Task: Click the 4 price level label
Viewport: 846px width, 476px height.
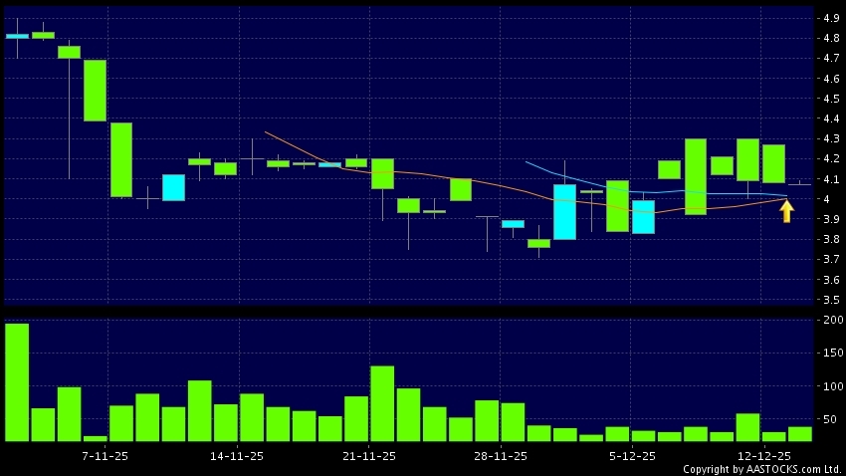Action: pos(826,199)
